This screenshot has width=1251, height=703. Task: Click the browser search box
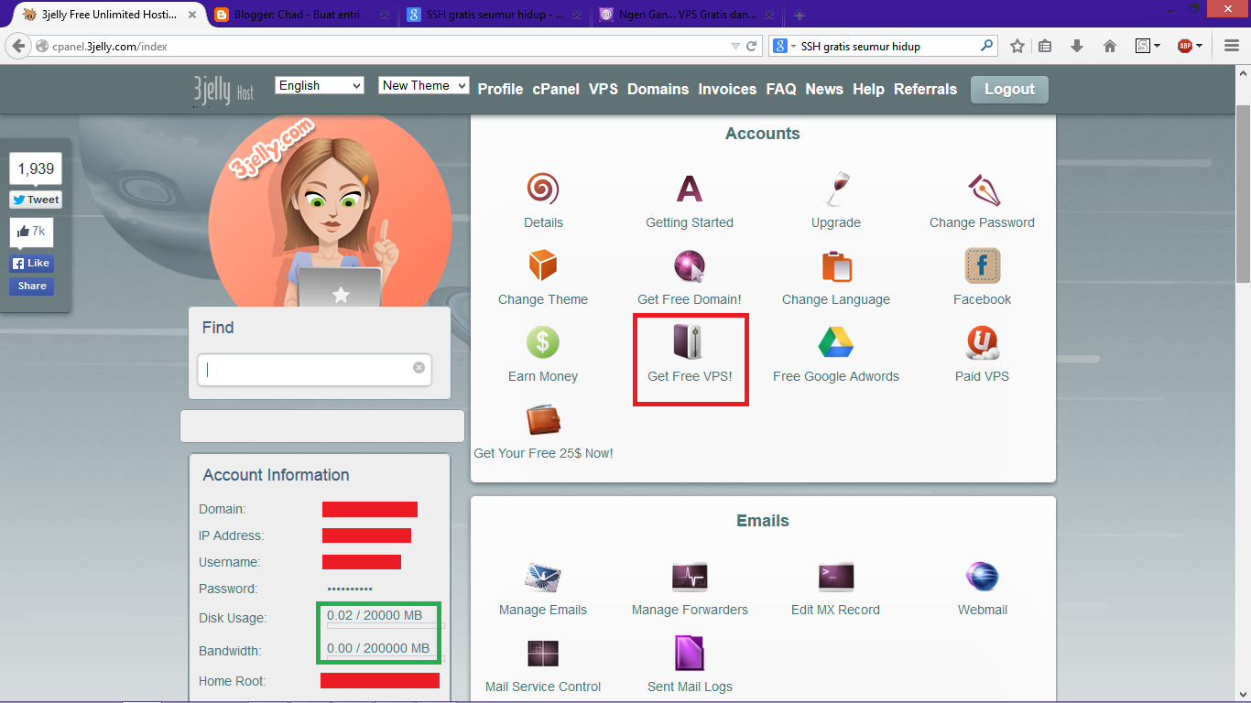coord(883,46)
